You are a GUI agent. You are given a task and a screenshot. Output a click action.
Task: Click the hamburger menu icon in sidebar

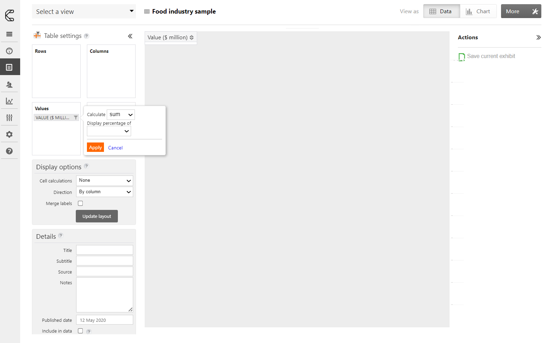[9, 34]
